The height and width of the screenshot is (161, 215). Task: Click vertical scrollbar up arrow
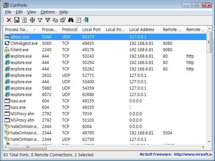(209, 29)
